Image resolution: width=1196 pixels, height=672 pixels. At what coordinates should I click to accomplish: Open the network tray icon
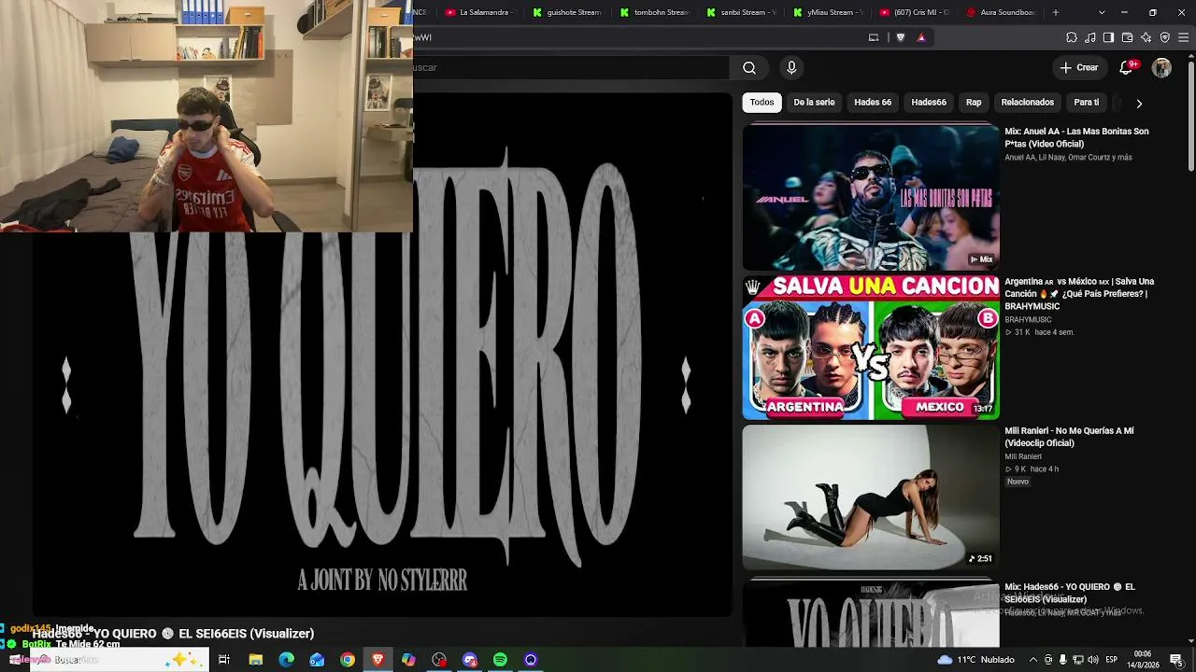tap(1078, 660)
